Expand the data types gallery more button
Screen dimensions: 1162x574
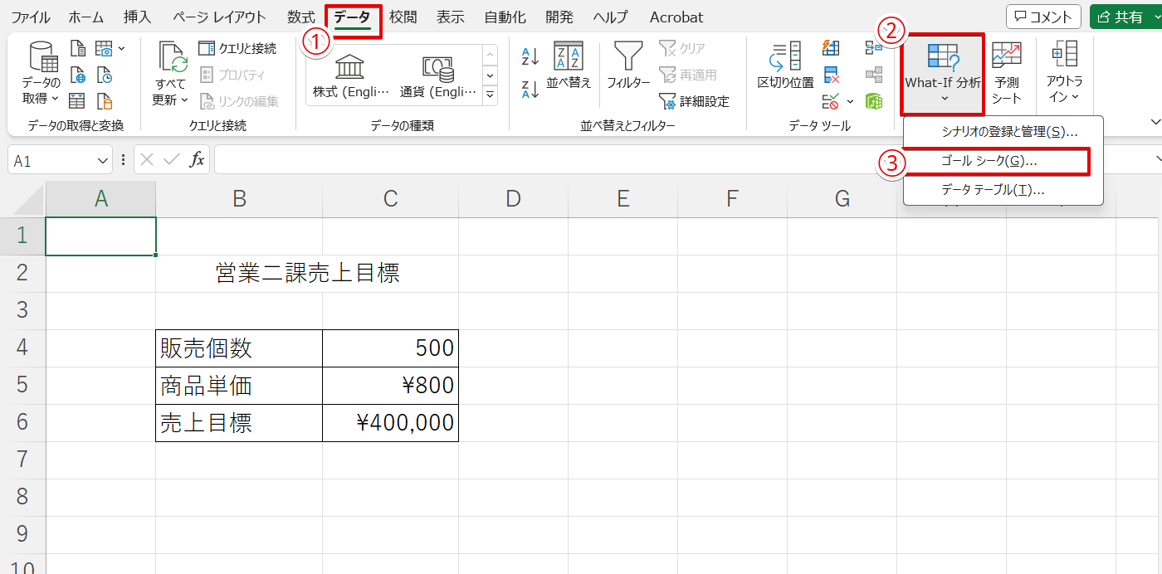pos(490,96)
